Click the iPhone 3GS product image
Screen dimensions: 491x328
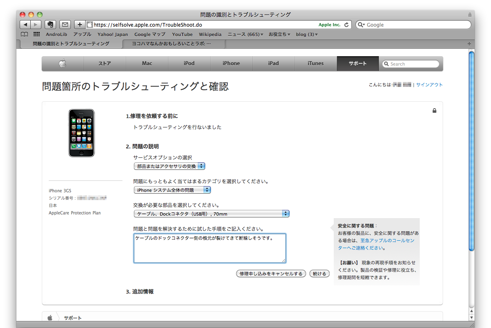tap(81, 133)
